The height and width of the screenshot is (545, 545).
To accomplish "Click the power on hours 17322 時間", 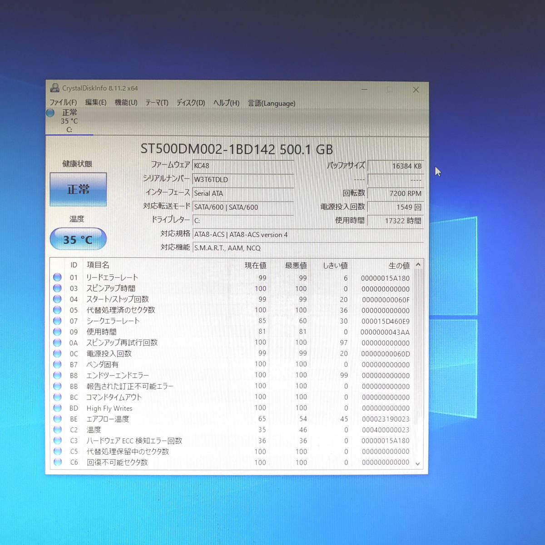I will click(395, 221).
